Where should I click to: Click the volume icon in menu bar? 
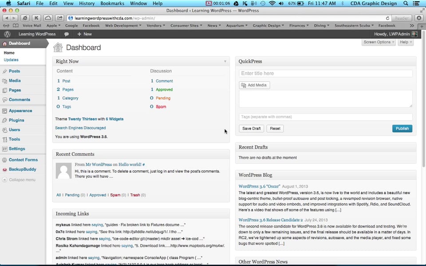pos(281,4)
